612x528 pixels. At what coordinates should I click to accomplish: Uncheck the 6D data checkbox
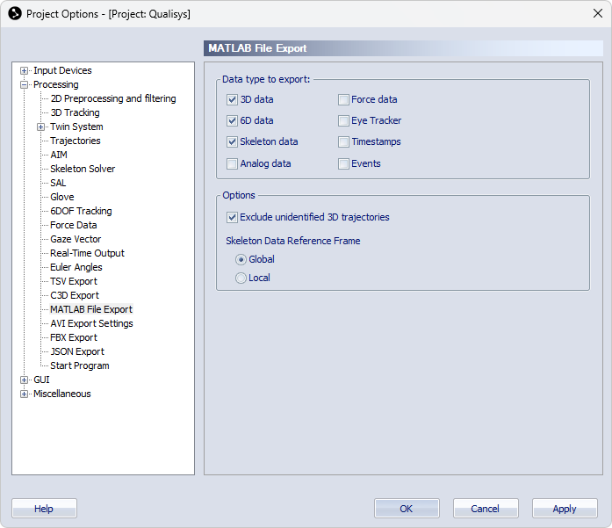[232, 120]
